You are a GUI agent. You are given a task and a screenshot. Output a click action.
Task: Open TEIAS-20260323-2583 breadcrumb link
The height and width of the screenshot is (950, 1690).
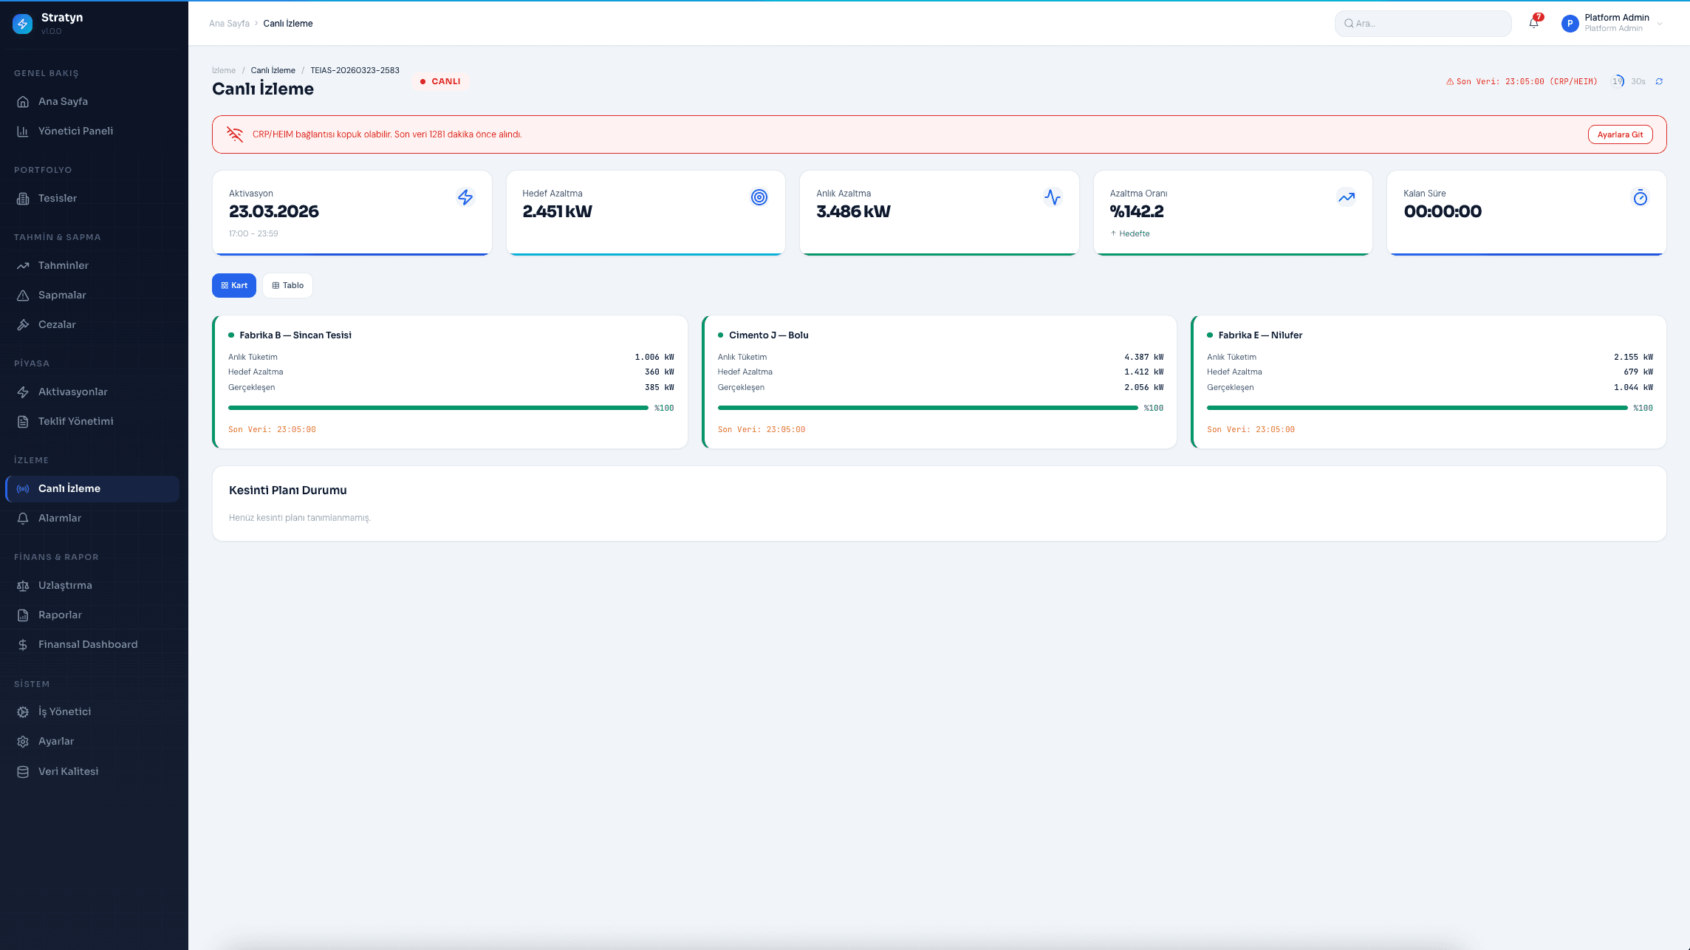coord(354,70)
